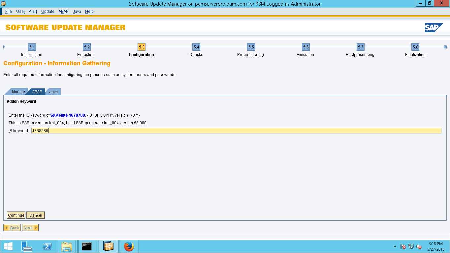This screenshot has width=450, height=253.
Task: Show hidden system tray icons
Action: coord(395,246)
